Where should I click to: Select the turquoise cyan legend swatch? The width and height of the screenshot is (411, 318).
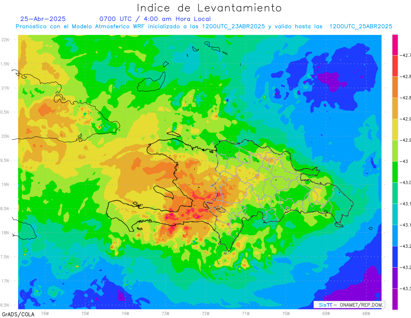point(395,214)
